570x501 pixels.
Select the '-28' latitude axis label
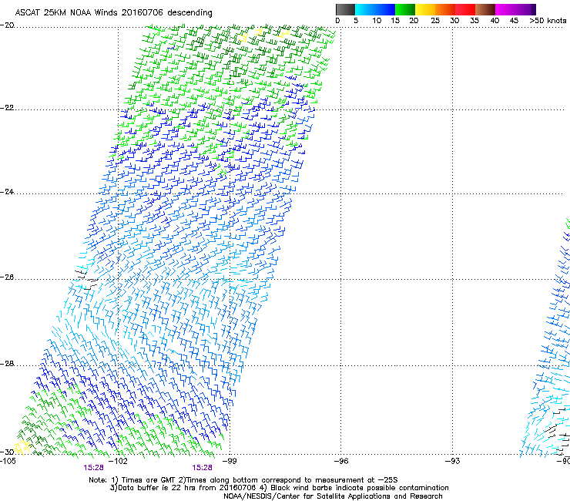(7, 364)
